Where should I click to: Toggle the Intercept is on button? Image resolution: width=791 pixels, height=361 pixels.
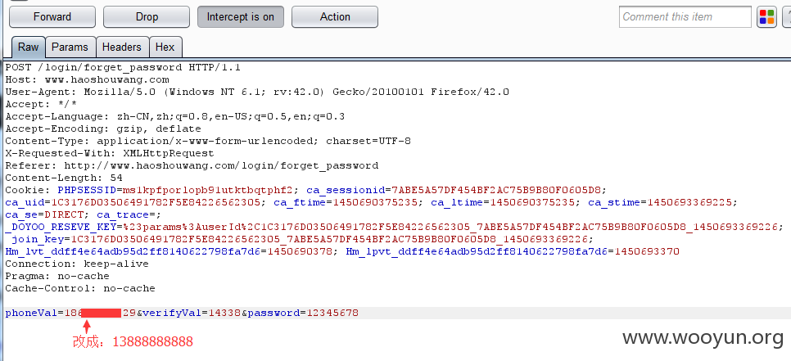click(241, 17)
